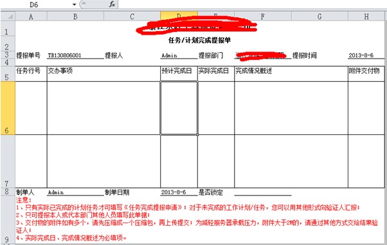
Task: Select column A header
Action: pyautogui.click(x=31, y=16)
